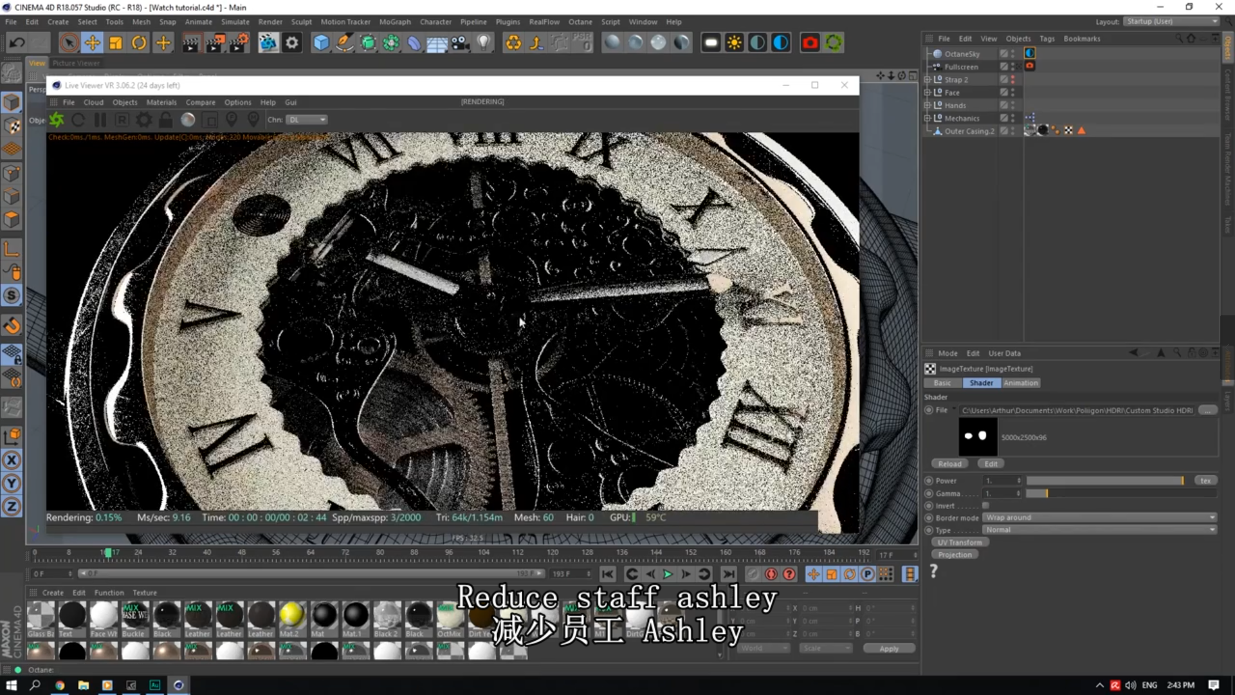
Task: Expand the Mechanics object tree
Action: click(x=928, y=118)
